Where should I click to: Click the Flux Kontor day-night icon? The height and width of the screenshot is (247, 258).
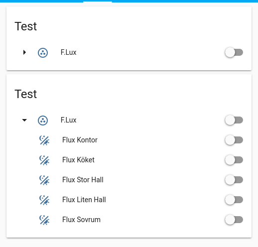[44, 140]
